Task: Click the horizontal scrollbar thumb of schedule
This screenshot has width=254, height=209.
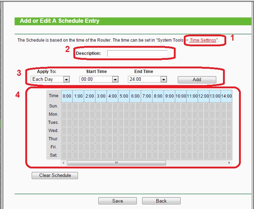Action: 116,163
